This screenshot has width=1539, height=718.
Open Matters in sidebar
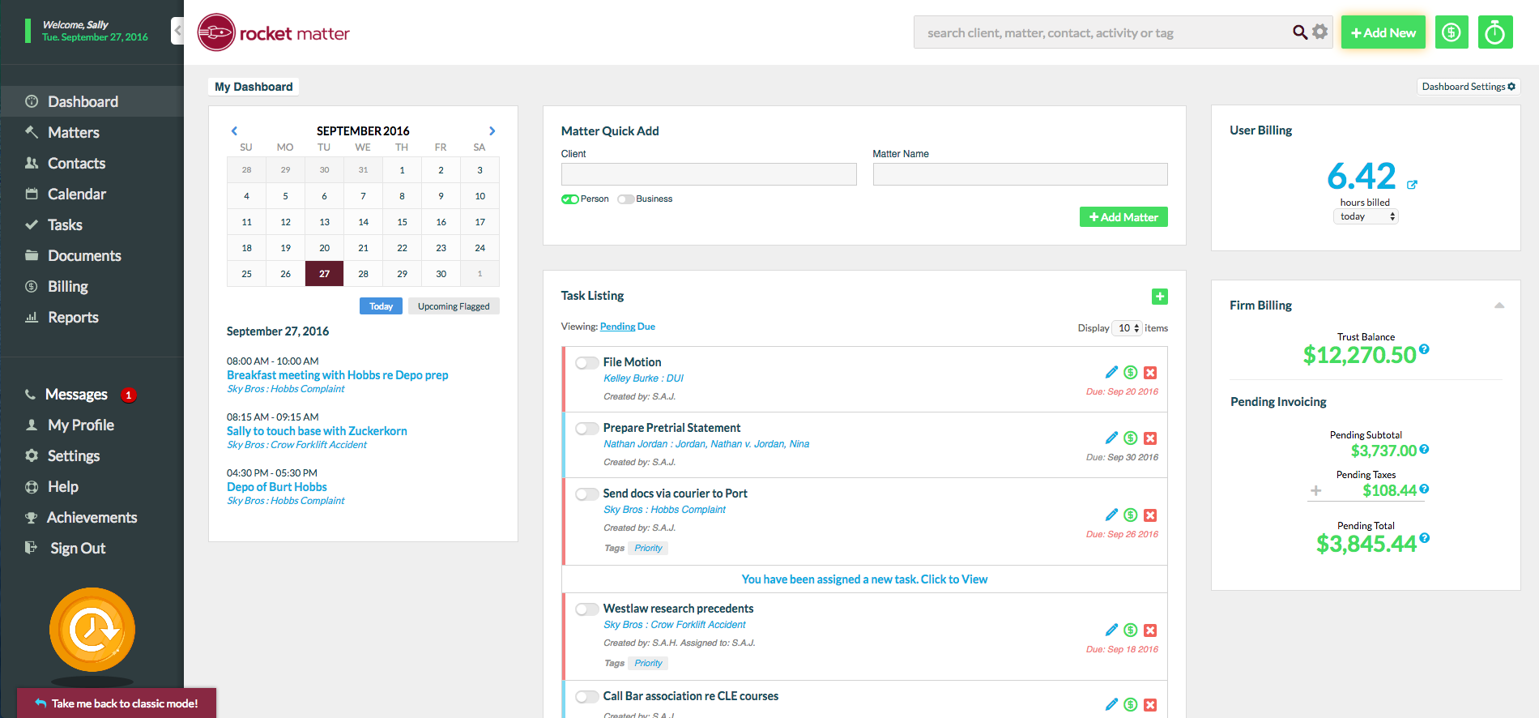[x=74, y=132]
